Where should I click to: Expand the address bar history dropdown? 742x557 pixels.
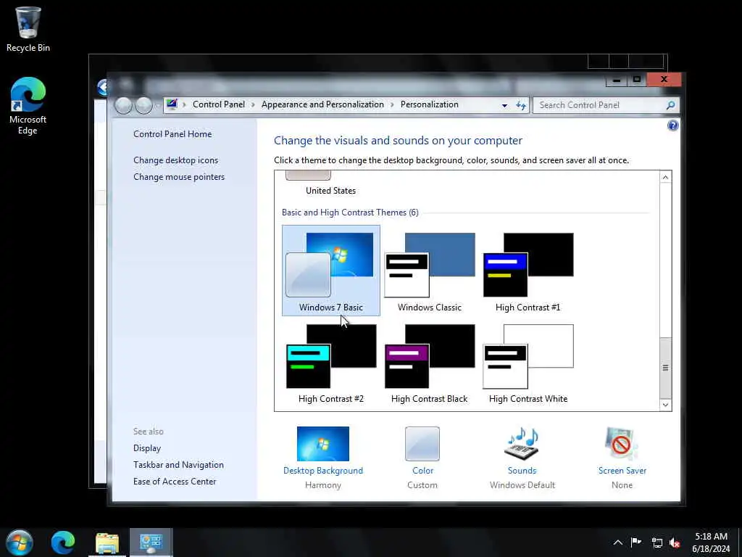[504, 105]
